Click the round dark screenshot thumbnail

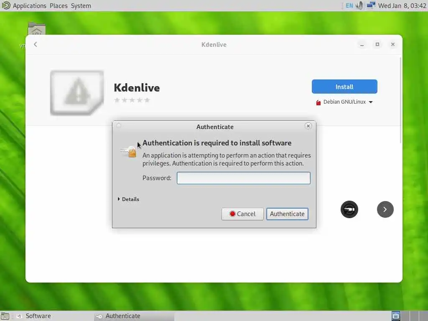tap(349, 209)
